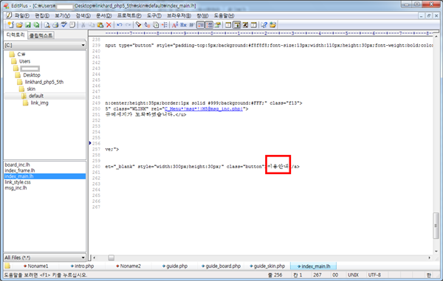
Task: Click the vertical scrollbar thumb
Action: click(436, 226)
